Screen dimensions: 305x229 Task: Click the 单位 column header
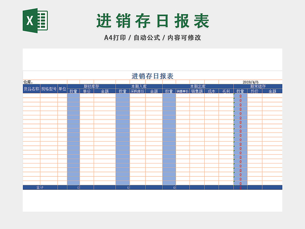pos(63,89)
